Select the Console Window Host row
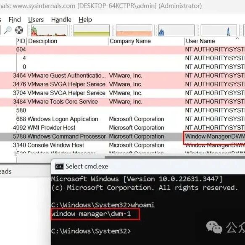Viewport: 245px width, 245px height. click(123, 145)
